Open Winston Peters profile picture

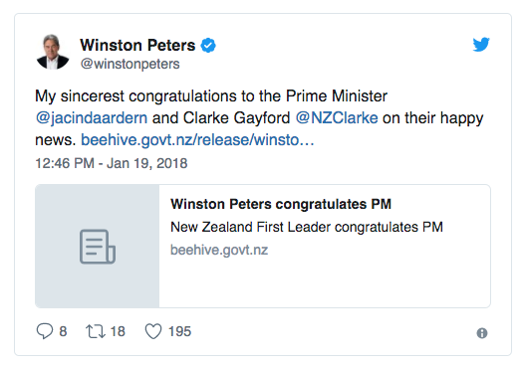coord(53,52)
